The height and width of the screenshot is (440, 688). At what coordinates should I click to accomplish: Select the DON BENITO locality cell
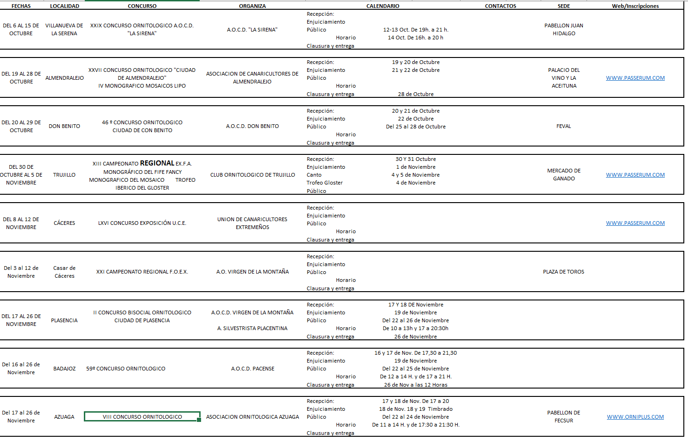coord(64,126)
